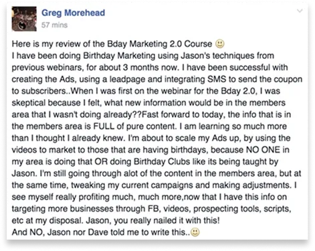
Task: Click the phrase 'prospecting tools'
Action: (227, 209)
